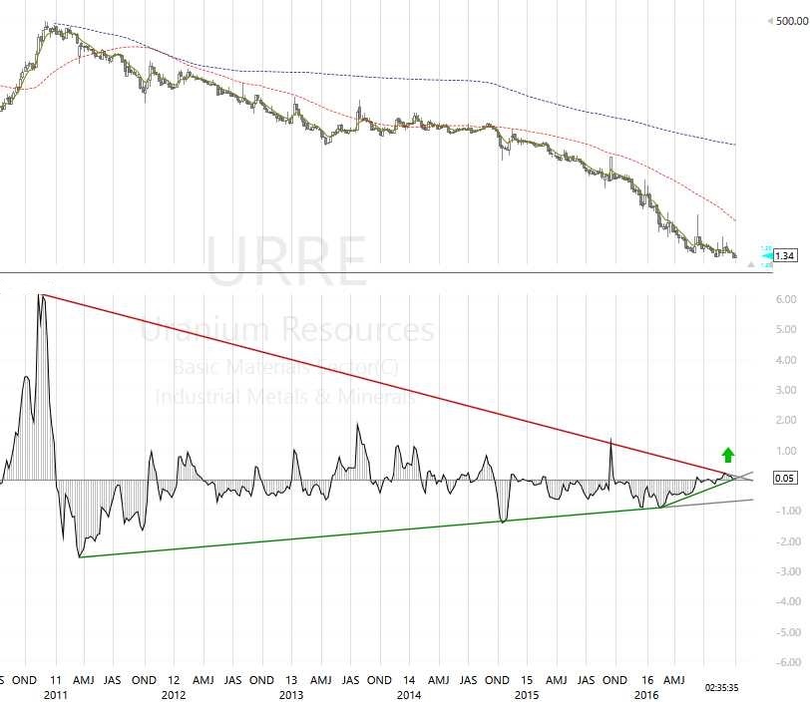Click the gray triangle marker below price 1.34
This screenshot has height=712, width=810.
(751, 264)
